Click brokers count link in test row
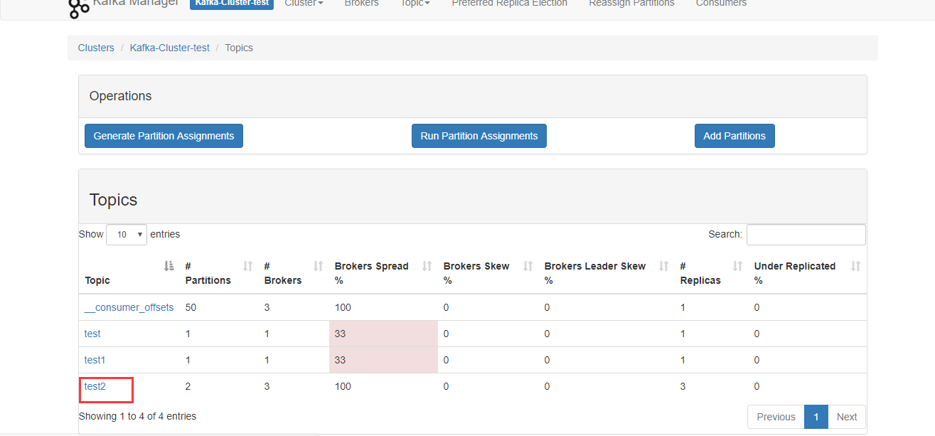Viewport: 935px width, 436px height. 267,334
